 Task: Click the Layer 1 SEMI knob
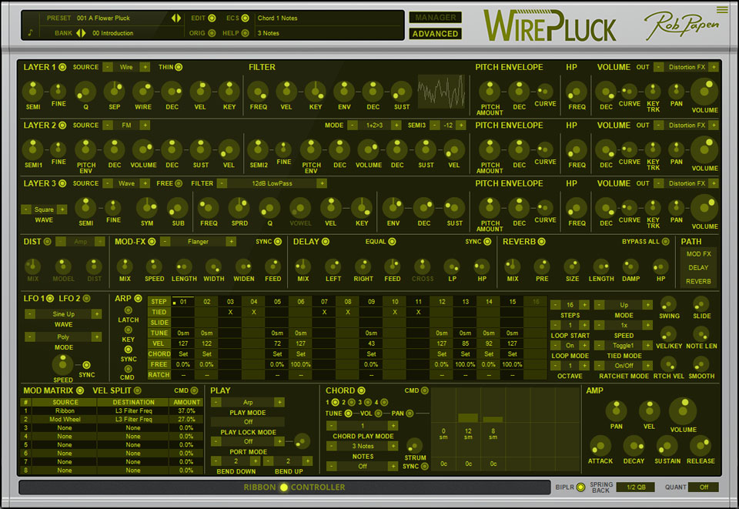coord(32,91)
